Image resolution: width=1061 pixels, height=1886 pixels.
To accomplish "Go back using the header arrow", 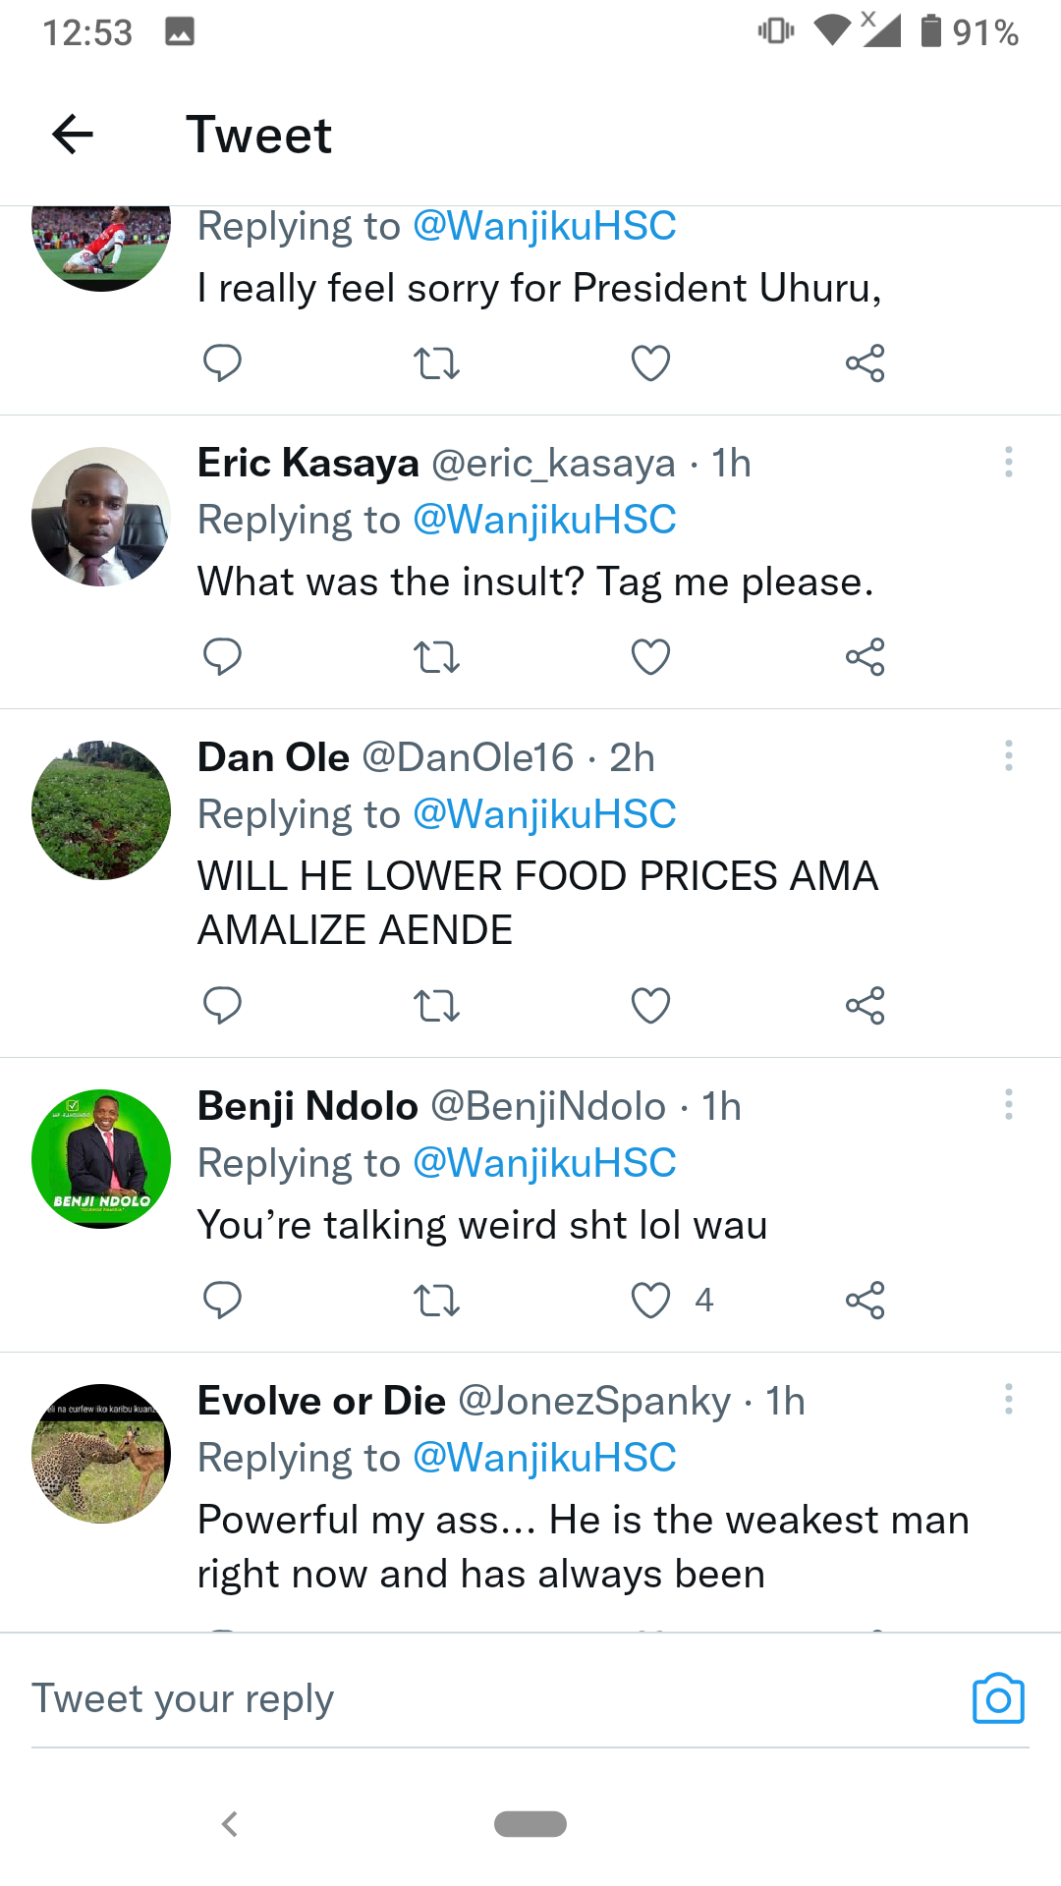I will coord(73,135).
